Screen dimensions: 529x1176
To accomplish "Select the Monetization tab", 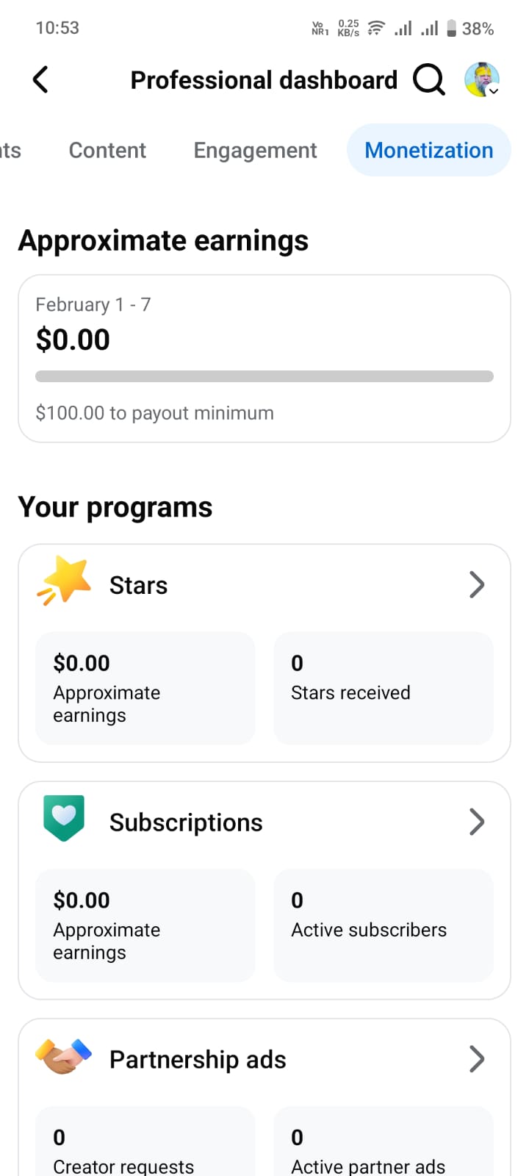I will point(429,150).
